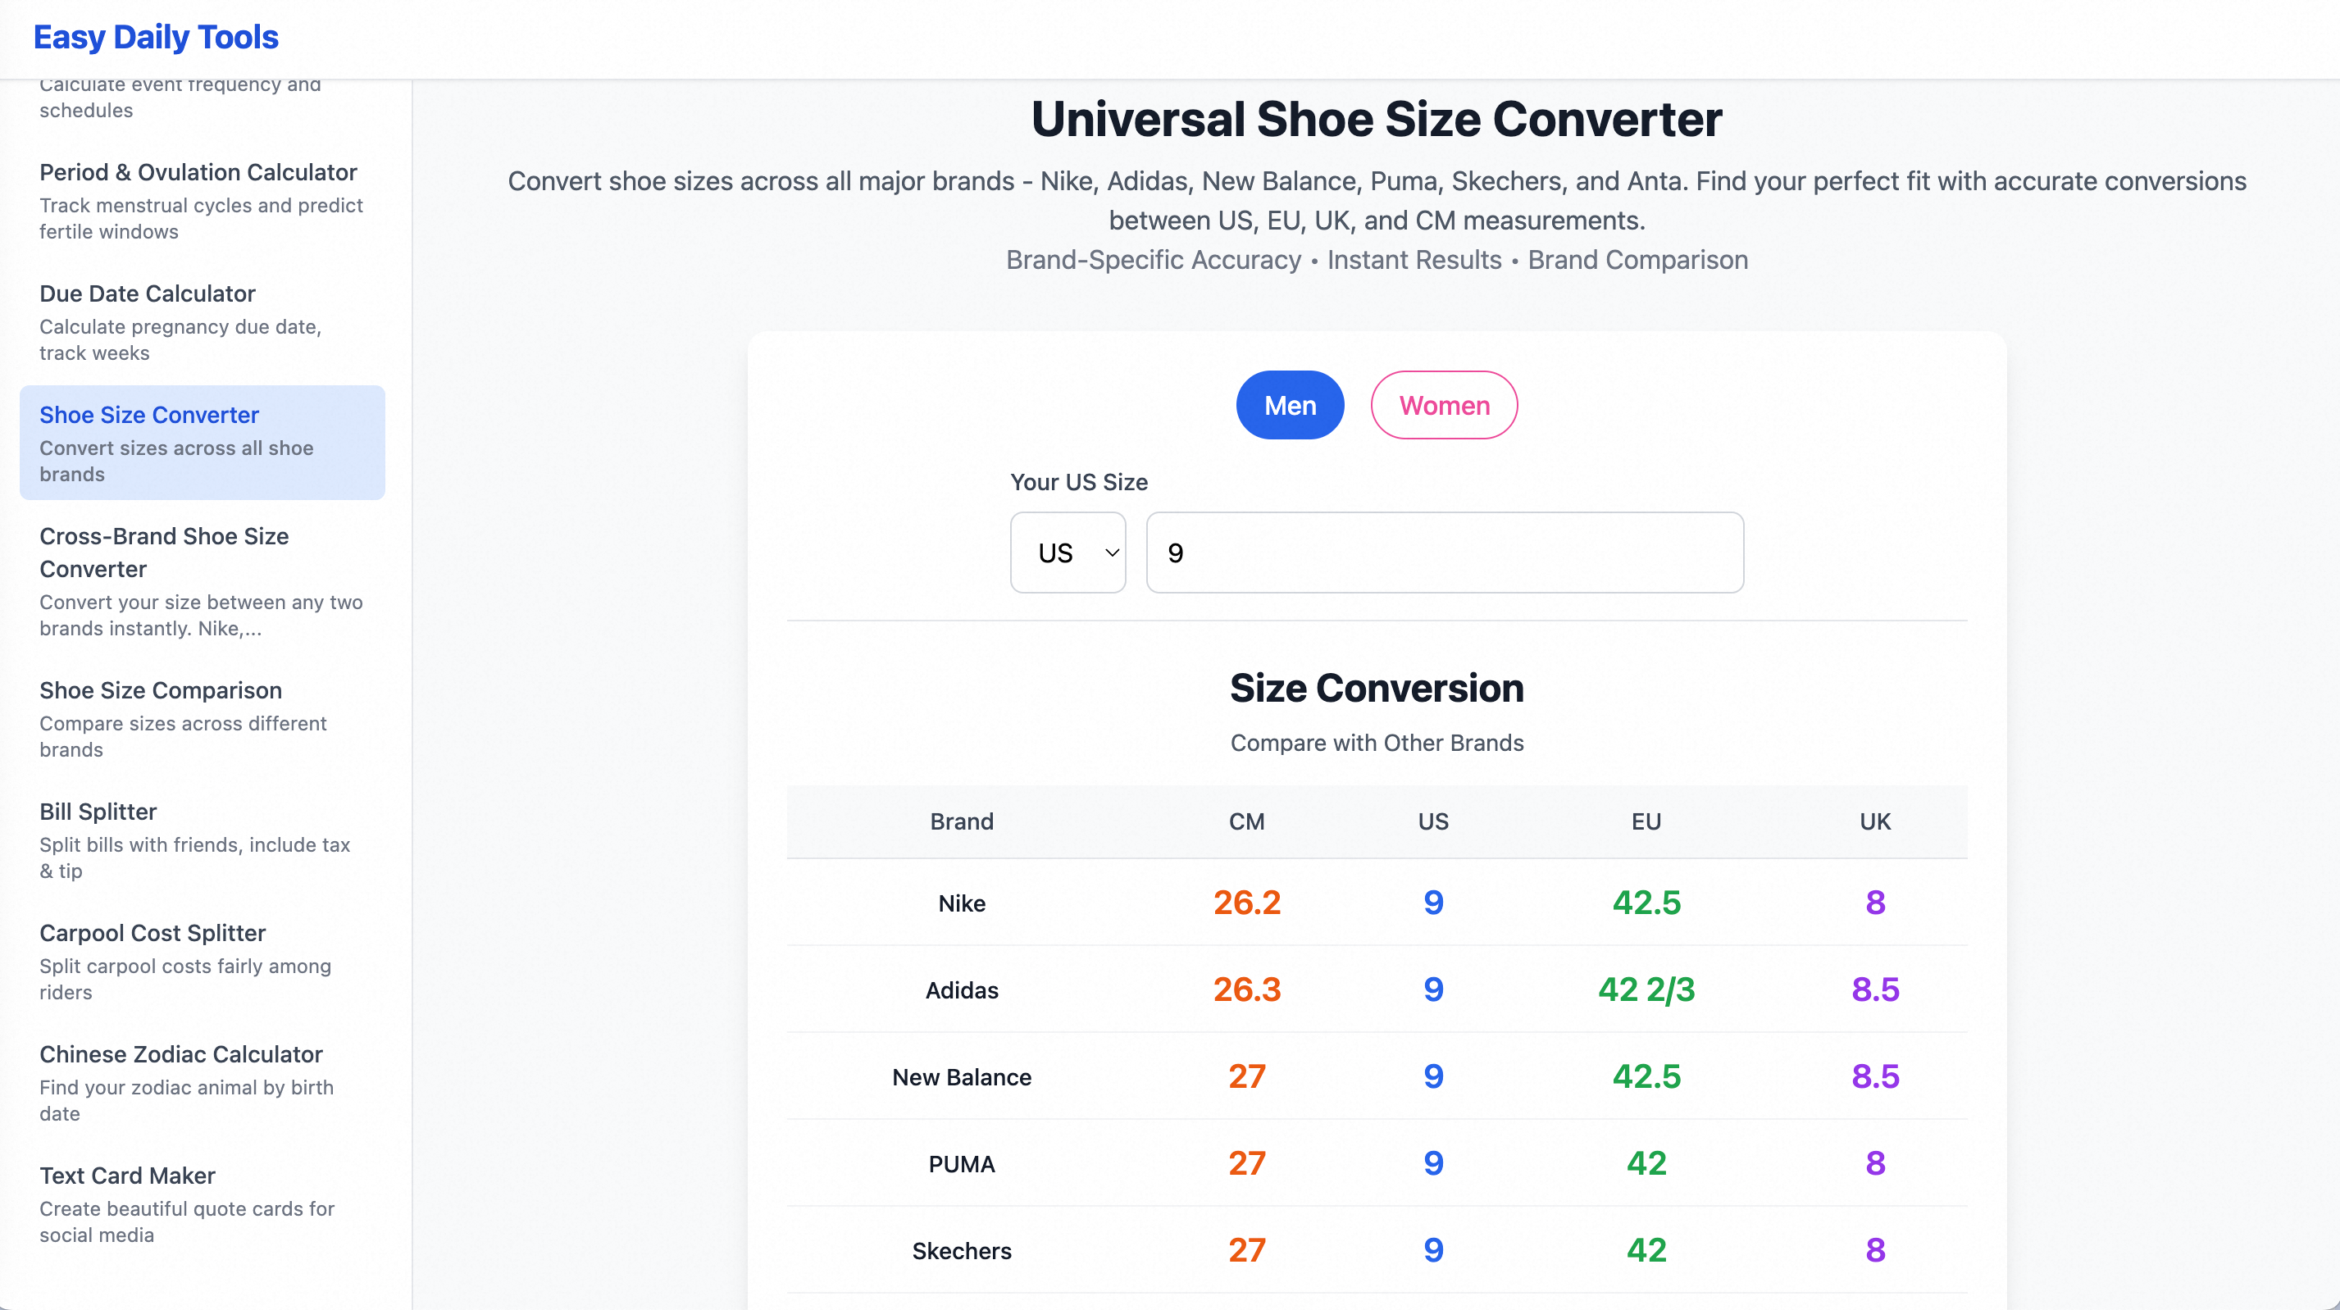Screen dimensions: 2340x1310
Task: Click New Balance UK value 8.5
Action: [1875, 1076]
